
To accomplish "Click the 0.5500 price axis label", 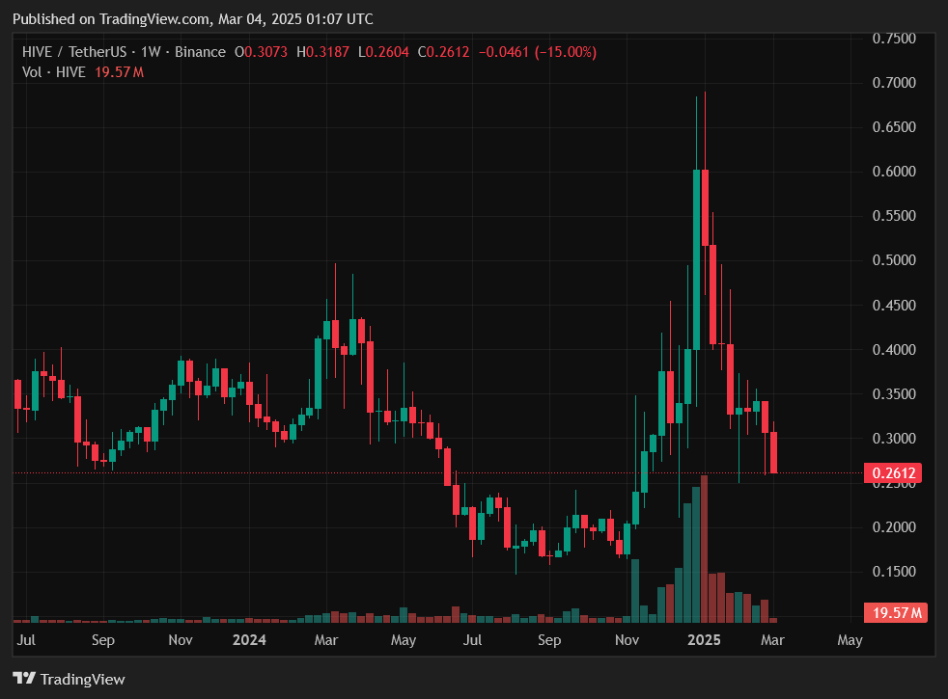I will [x=894, y=216].
